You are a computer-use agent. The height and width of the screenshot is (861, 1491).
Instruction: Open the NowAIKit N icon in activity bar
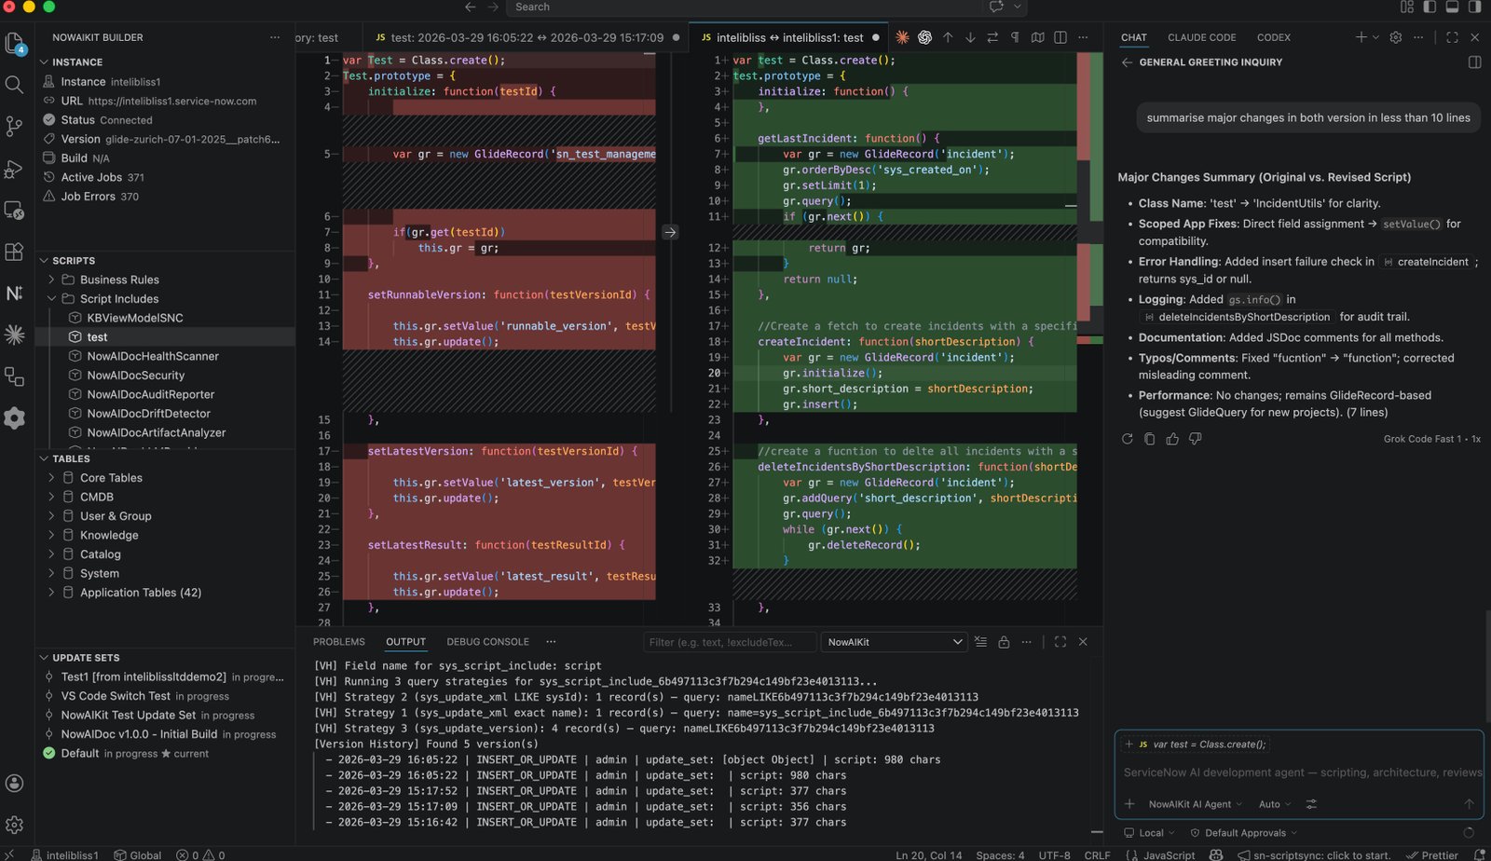click(x=14, y=293)
